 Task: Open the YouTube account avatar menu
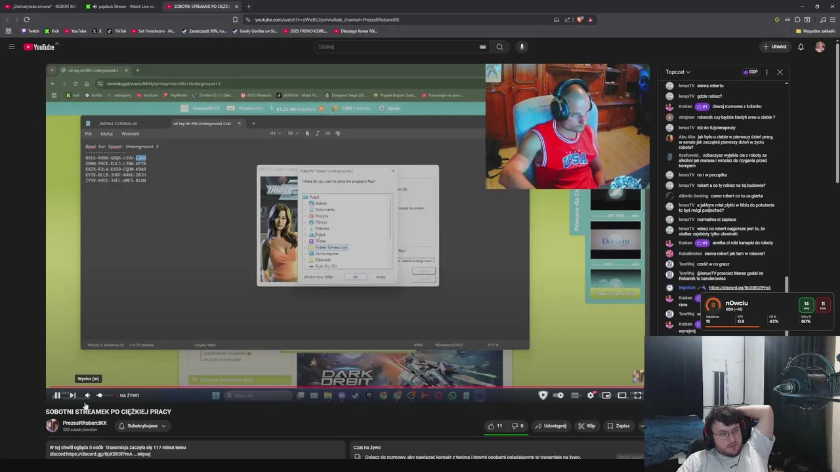pos(820,47)
